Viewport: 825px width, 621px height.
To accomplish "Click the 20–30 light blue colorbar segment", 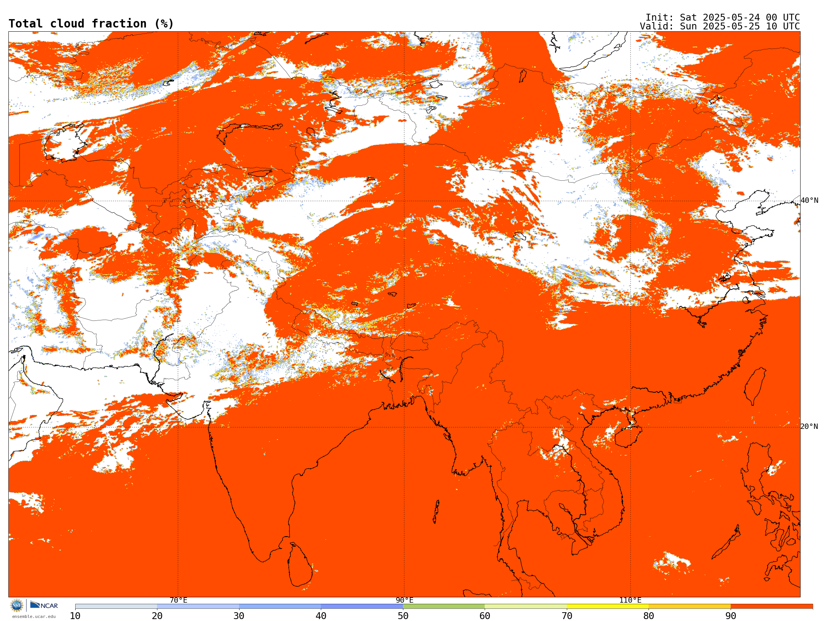I will pos(198,606).
